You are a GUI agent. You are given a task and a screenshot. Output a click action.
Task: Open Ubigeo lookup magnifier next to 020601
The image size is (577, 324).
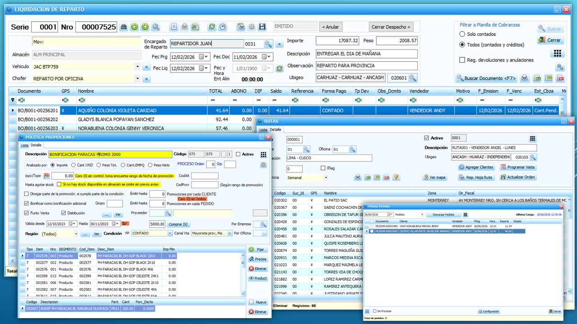click(412, 78)
